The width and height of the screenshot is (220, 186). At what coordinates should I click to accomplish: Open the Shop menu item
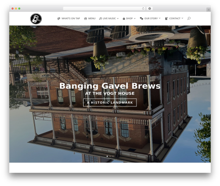click(129, 18)
